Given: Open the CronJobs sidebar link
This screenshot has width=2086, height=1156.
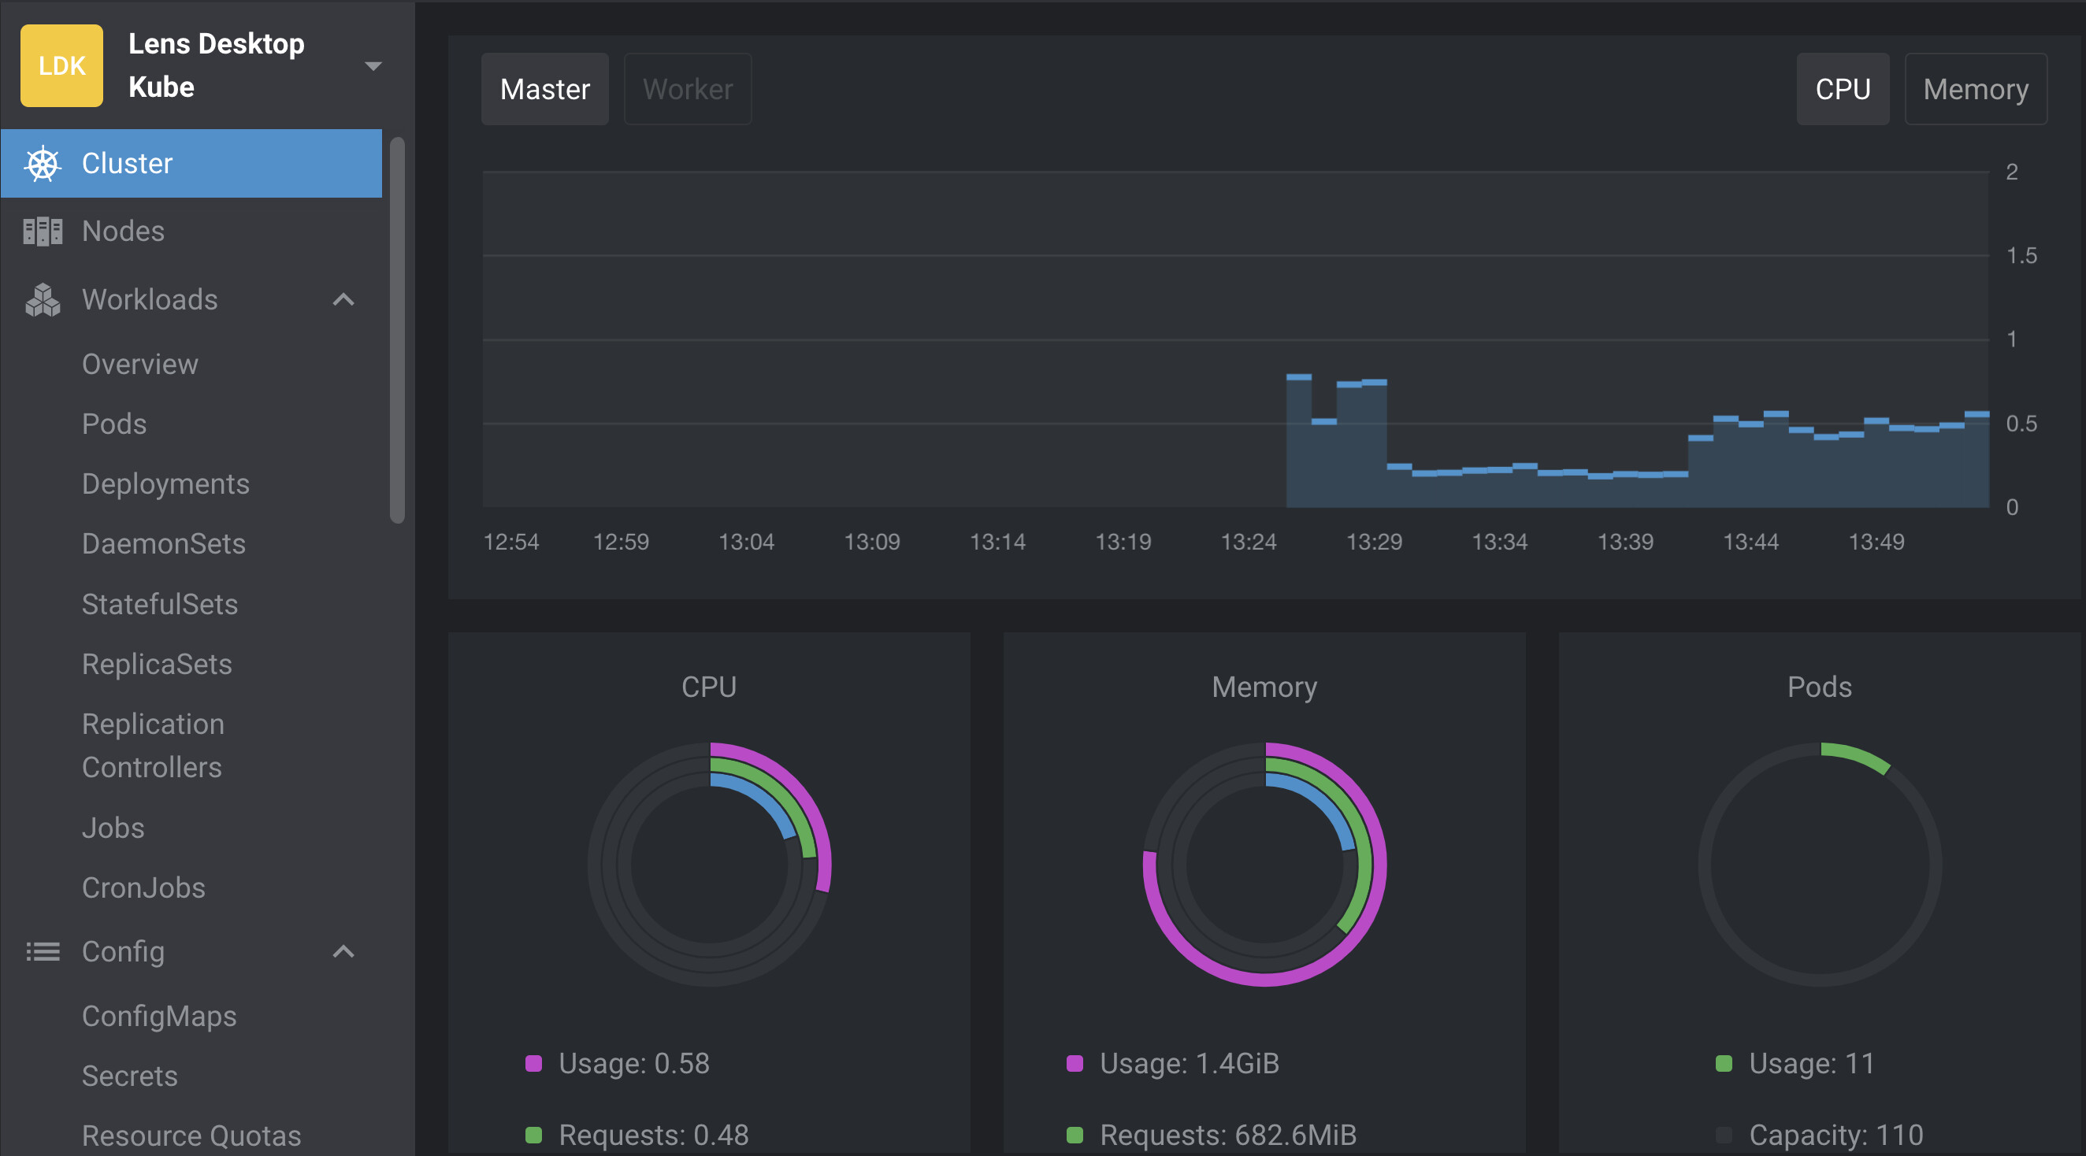Looking at the screenshot, I should pyautogui.click(x=143, y=888).
